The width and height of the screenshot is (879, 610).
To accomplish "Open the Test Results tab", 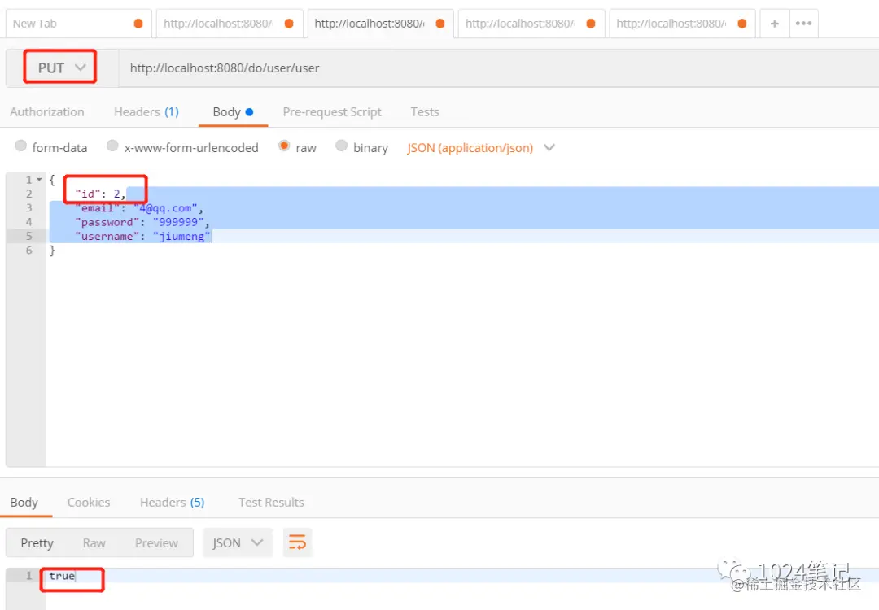I will (271, 503).
